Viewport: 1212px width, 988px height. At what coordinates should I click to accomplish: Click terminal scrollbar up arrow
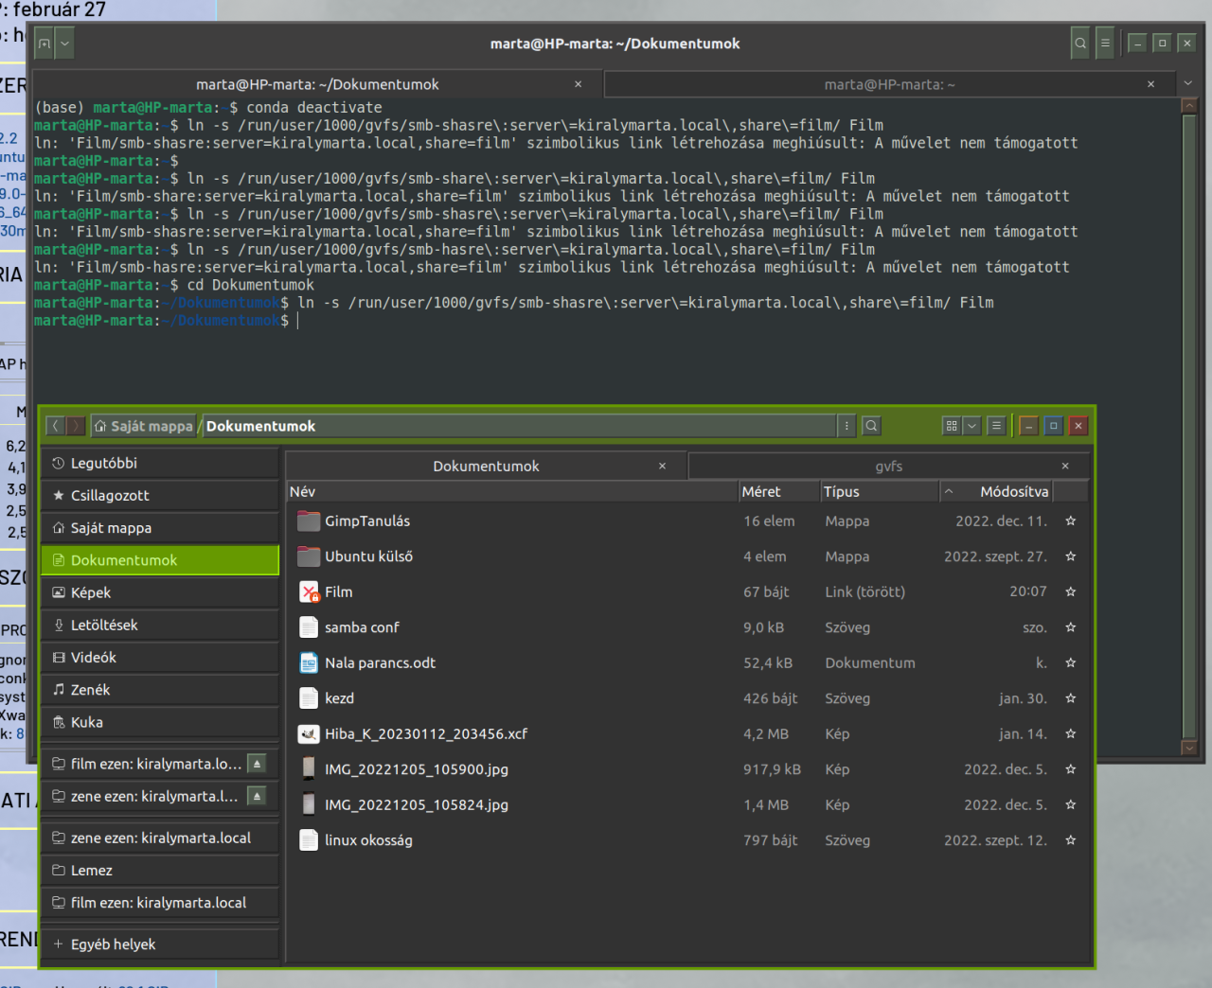point(1189,106)
